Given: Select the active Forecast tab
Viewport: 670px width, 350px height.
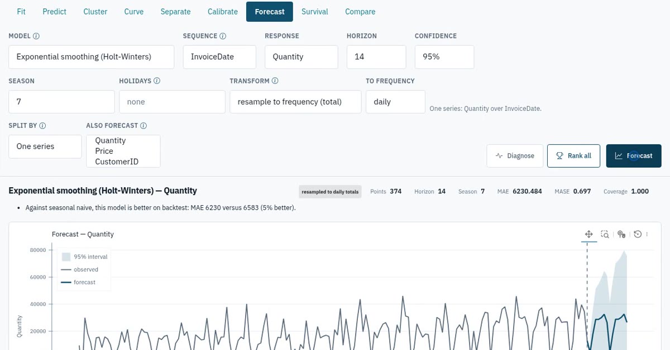Looking at the screenshot, I should pyautogui.click(x=270, y=12).
